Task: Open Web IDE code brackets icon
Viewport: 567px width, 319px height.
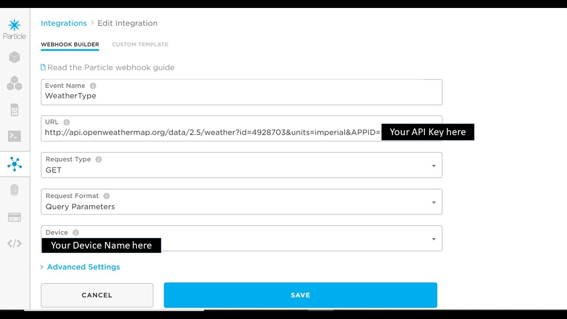Action: point(15,243)
